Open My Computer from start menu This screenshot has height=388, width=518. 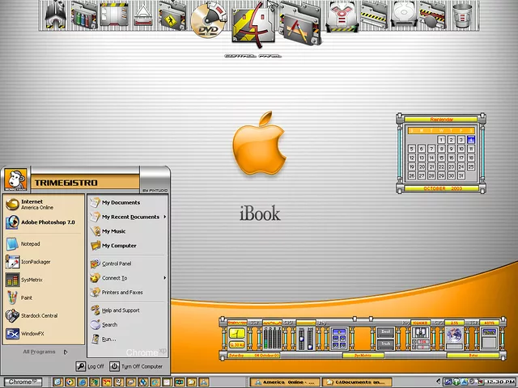pos(128,246)
